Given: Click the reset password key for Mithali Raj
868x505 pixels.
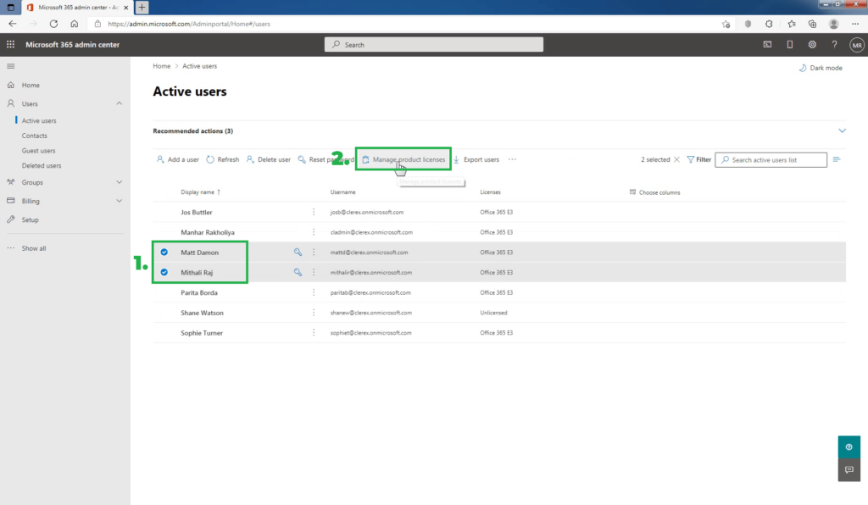Looking at the screenshot, I should (x=298, y=272).
